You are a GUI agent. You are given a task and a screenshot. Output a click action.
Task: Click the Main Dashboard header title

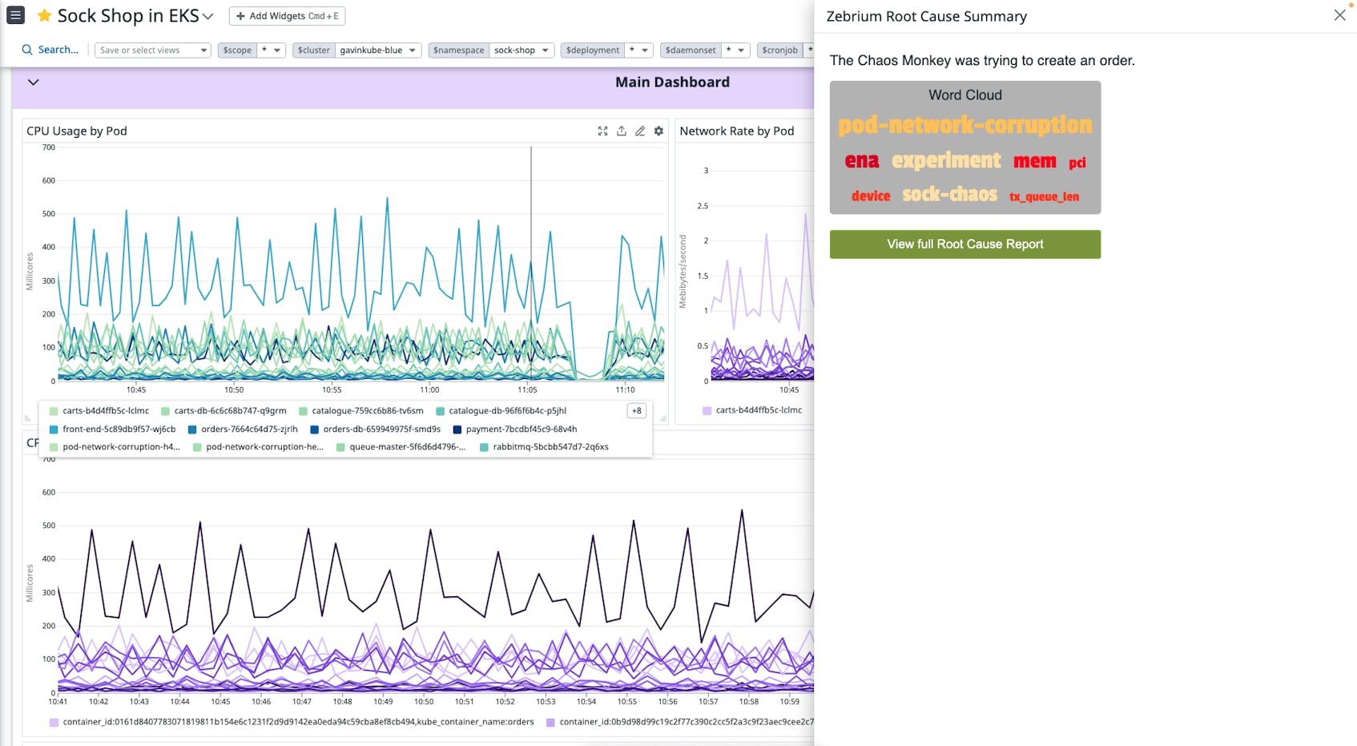(672, 82)
